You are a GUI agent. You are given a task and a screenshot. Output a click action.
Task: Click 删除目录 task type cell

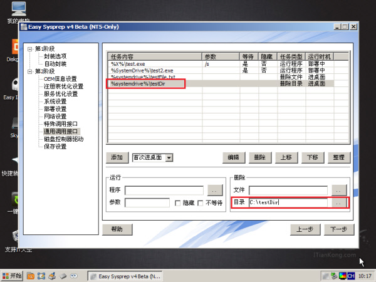tap(291, 84)
